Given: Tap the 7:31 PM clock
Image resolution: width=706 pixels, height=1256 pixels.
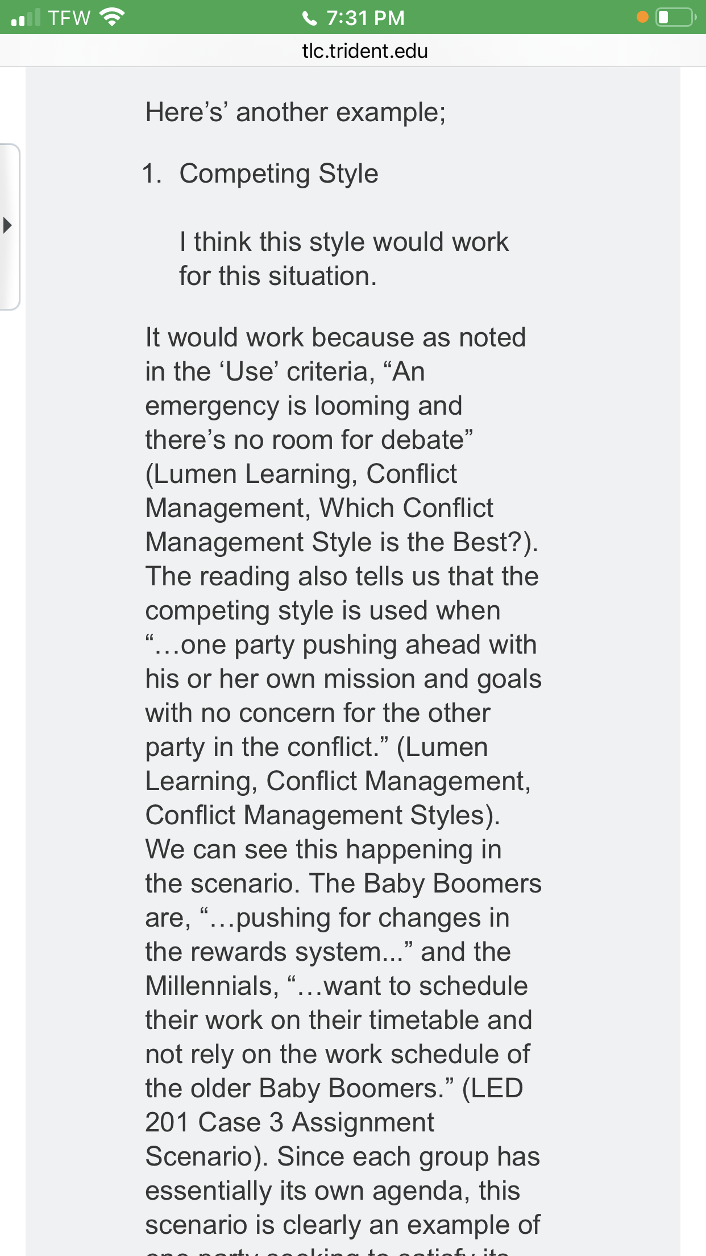Looking at the screenshot, I should [366, 18].
